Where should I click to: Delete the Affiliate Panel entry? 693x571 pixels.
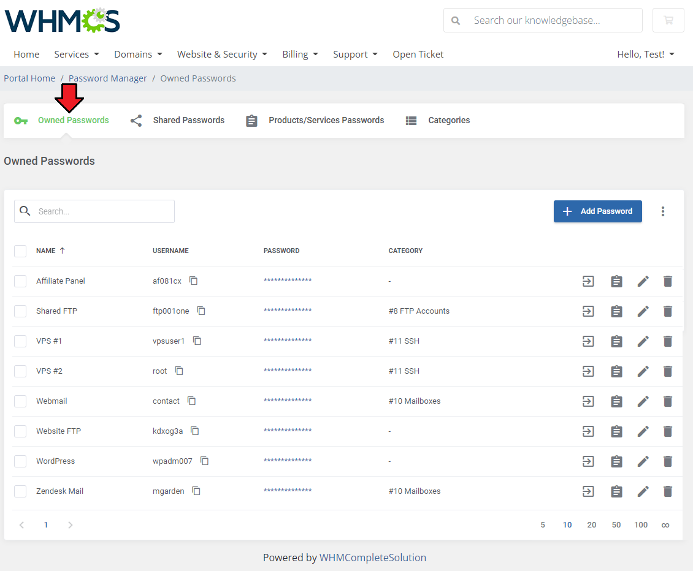(668, 281)
